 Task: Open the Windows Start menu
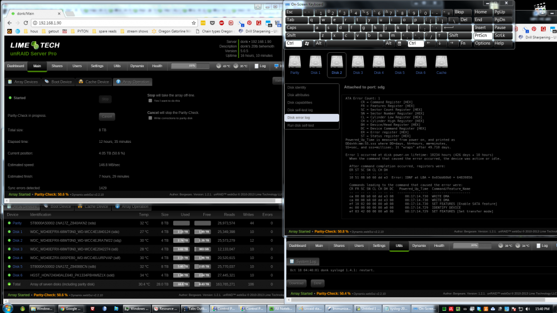tap(7, 308)
